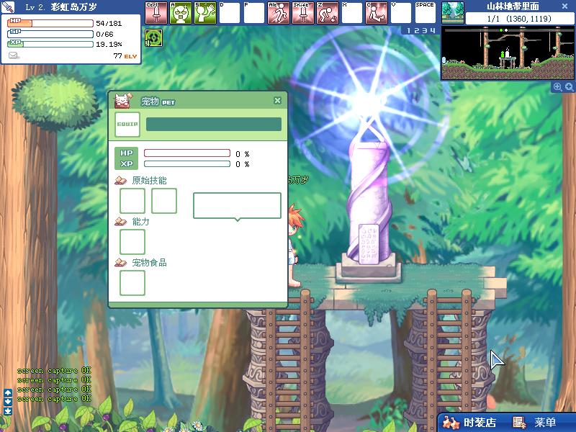Screen dimensions: 576x432
Task: Click the left magnifier icon under minimap
Action: 557,86
